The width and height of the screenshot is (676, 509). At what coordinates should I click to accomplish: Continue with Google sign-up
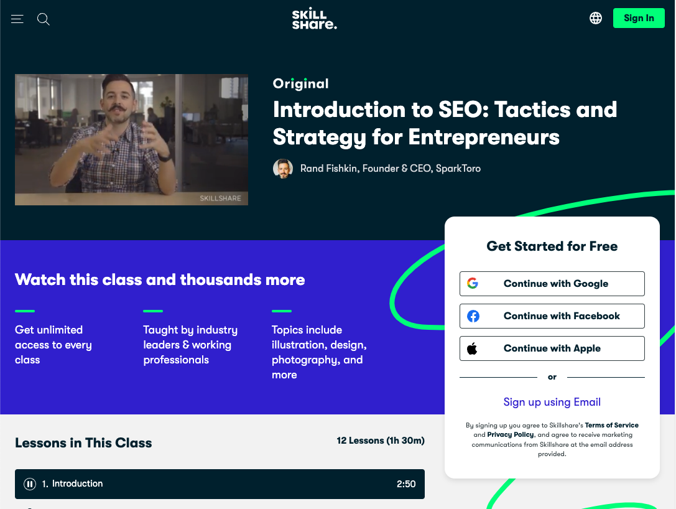552,283
